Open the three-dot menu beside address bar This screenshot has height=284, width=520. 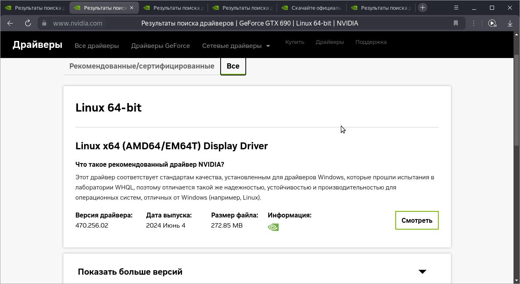[474, 23]
